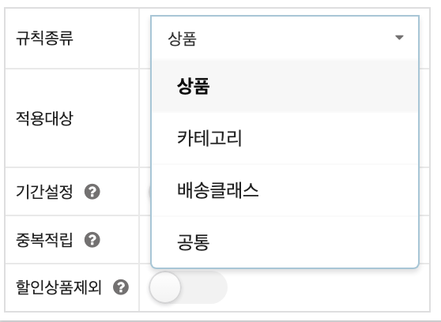Image resolution: width=441 pixels, height=322 pixels.
Task: Select 상품 option in dropdown list
Action: pyautogui.click(x=285, y=86)
